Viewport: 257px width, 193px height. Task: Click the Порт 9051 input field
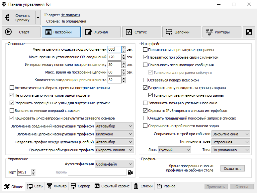pyautogui.click(x=24, y=172)
